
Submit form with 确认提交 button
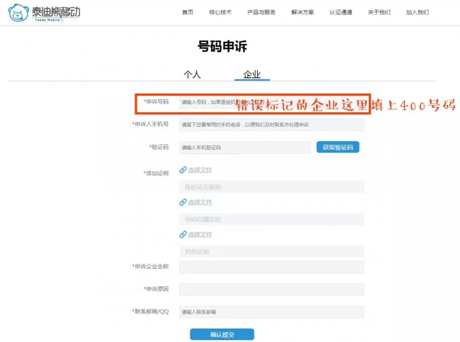pos(222,334)
